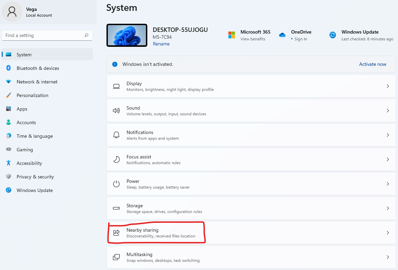The height and width of the screenshot is (270, 398).
Task: Click the Privacy & security shield icon
Action: (x=9, y=176)
